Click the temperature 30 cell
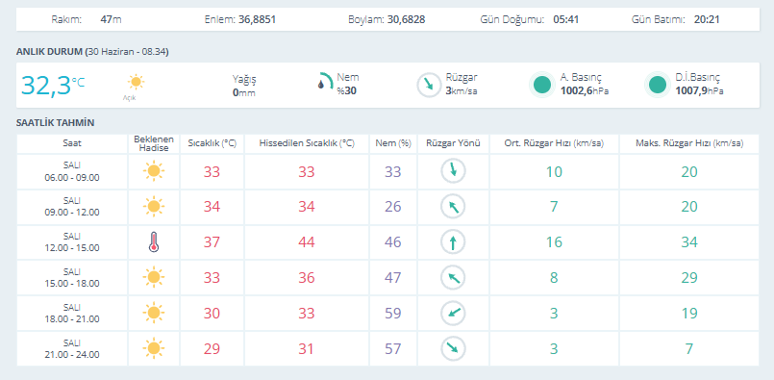The image size is (774, 380). [x=212, y=313]
